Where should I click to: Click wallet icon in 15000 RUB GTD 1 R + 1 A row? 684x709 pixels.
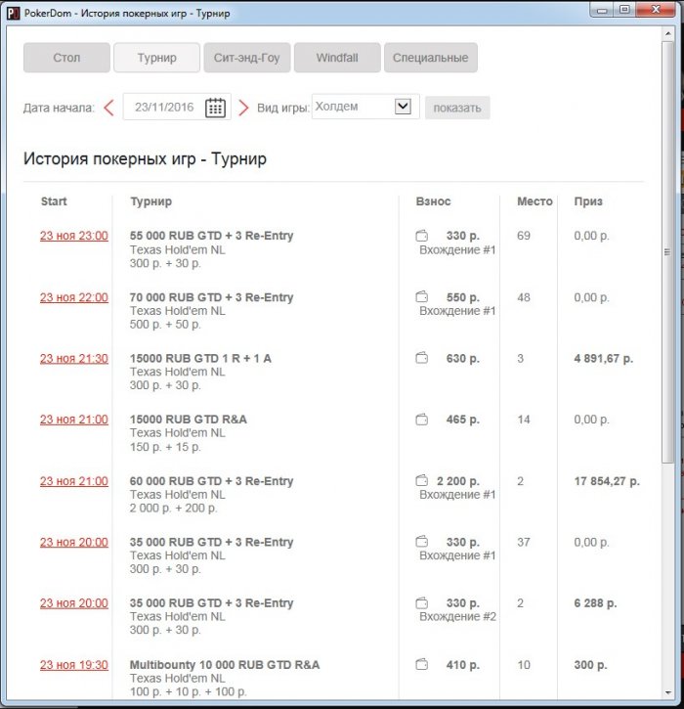(x=421, y=358)
